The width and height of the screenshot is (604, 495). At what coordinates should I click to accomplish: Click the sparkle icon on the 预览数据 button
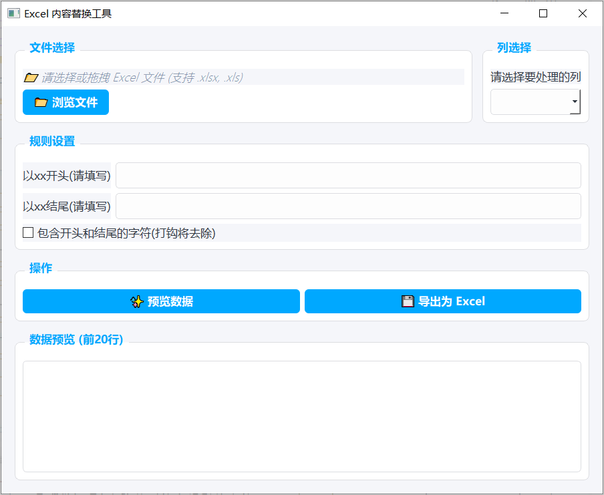pos(137,301)
